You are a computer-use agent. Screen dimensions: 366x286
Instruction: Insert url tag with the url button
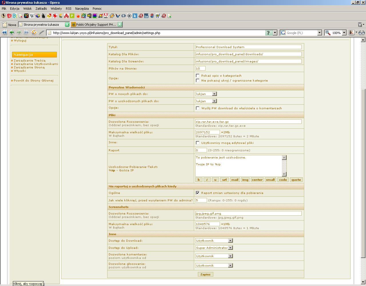pyautogui.click(x=224, y=180)
